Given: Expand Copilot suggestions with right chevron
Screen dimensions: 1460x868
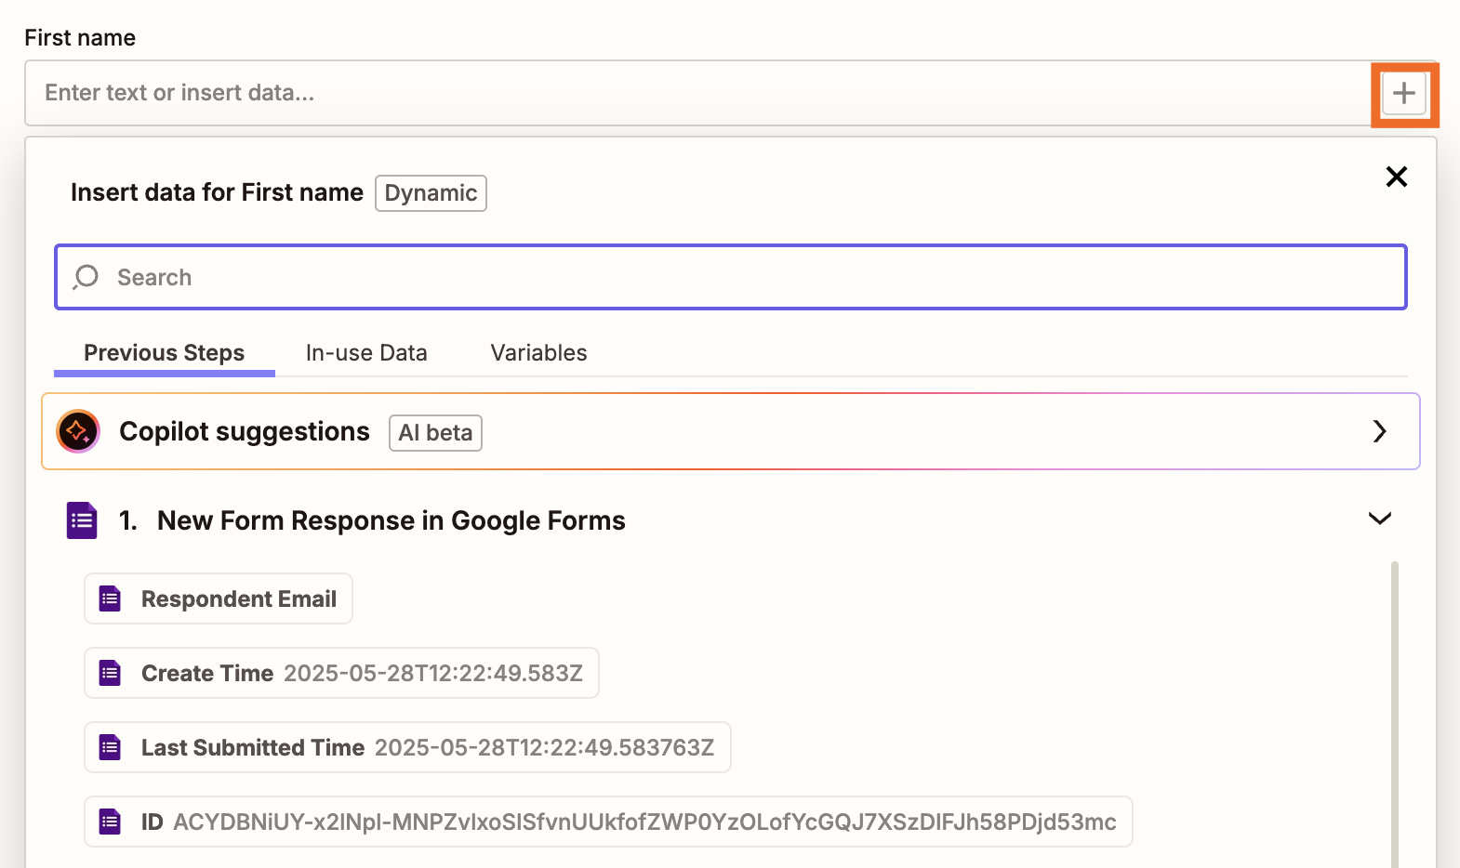Looking at the screenshot, I should point(1379,431).
